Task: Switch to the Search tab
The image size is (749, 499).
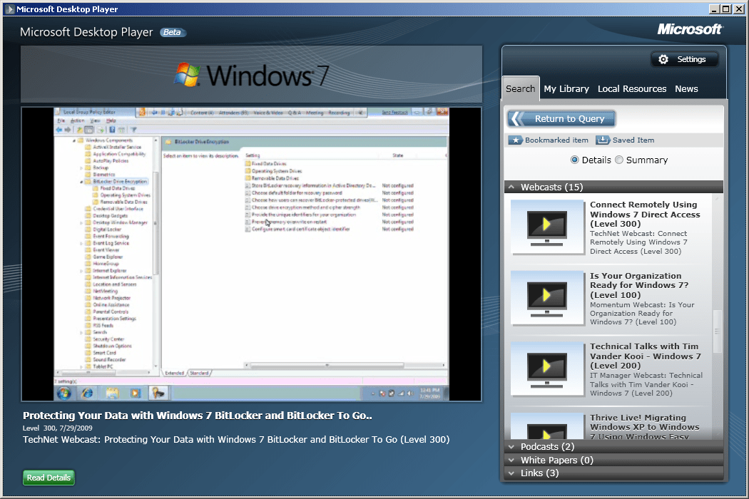Action: coord(521,89)
